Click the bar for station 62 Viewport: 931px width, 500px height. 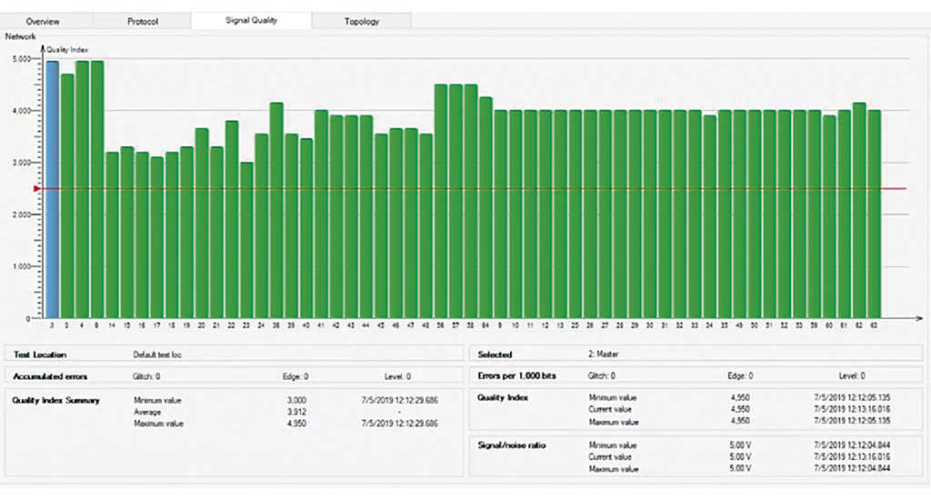click(859, 211)
